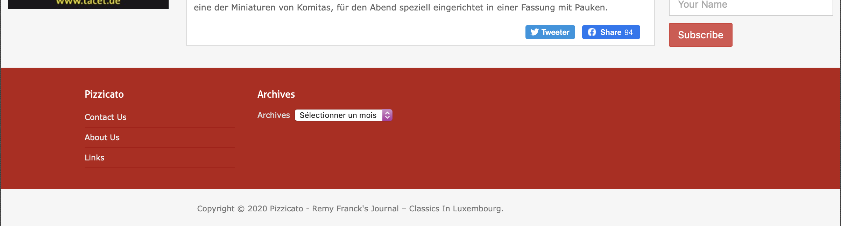Click the Komitas article paragraph text
This screenshot has width=841, height=226.
(x=401, y=7)
